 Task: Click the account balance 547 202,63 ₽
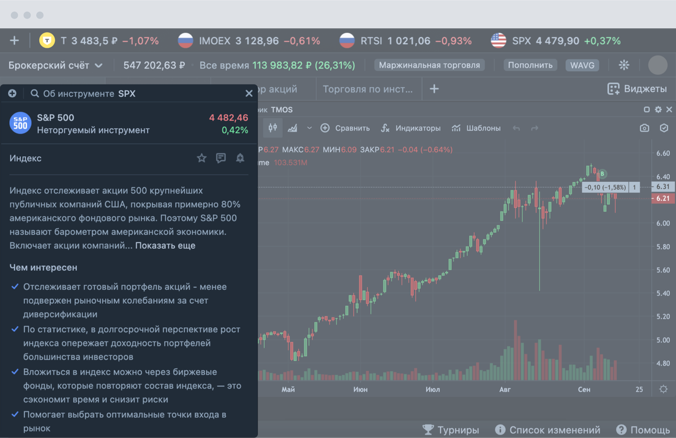[x=154, y=65]
